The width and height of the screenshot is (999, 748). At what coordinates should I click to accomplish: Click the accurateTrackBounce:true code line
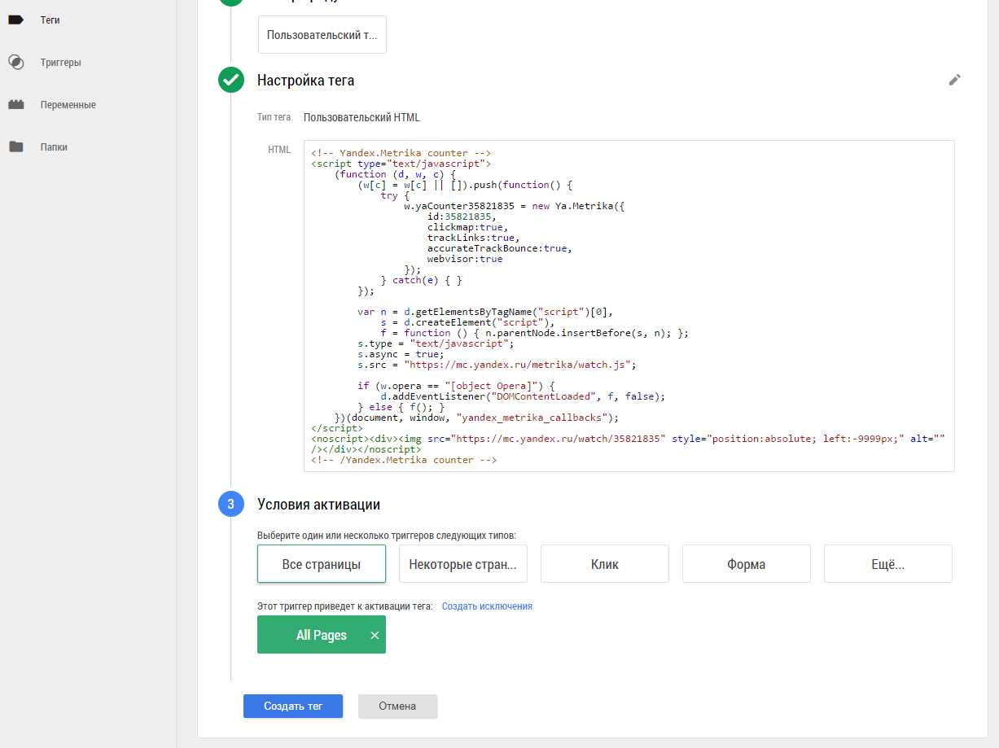point(500,248)
